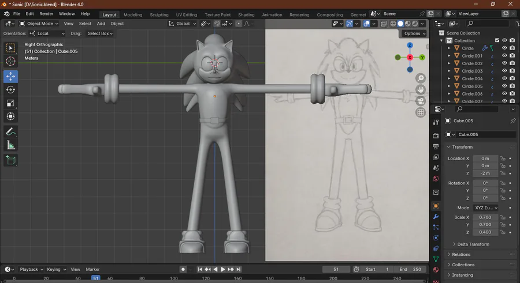Open the File menu
The image size is (520, 283).
click(17, 14)
